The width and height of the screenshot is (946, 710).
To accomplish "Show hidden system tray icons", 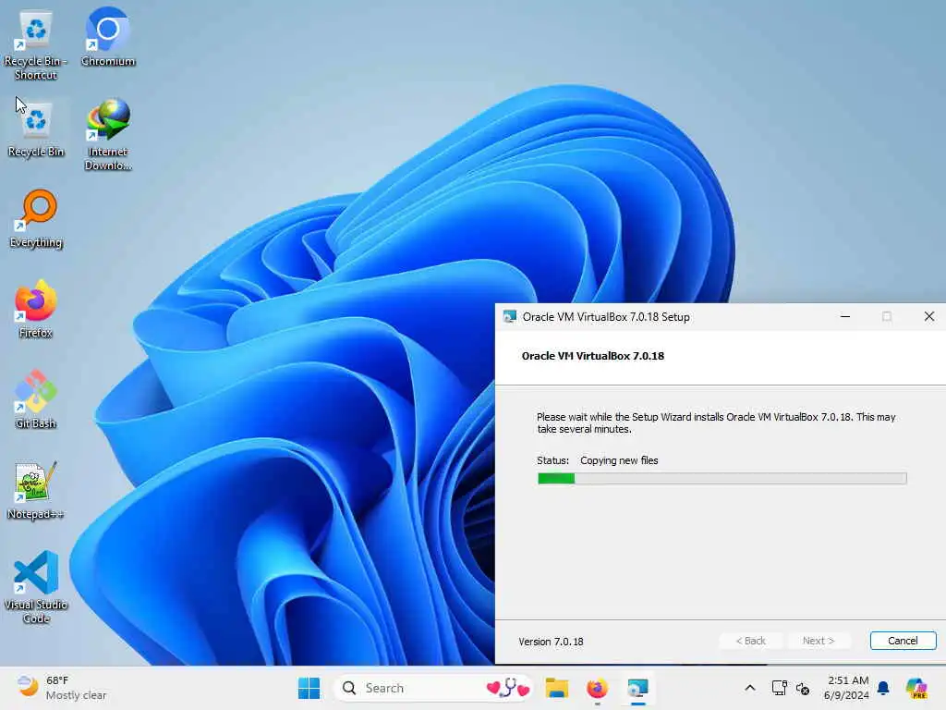I will pos(750,688).
